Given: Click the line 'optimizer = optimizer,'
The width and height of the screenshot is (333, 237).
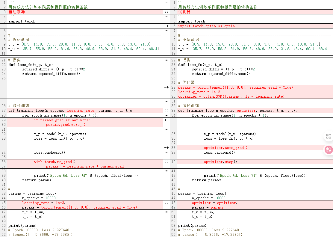Looking at the screenshot, I should pyautogui.click(x=214, y=203).
